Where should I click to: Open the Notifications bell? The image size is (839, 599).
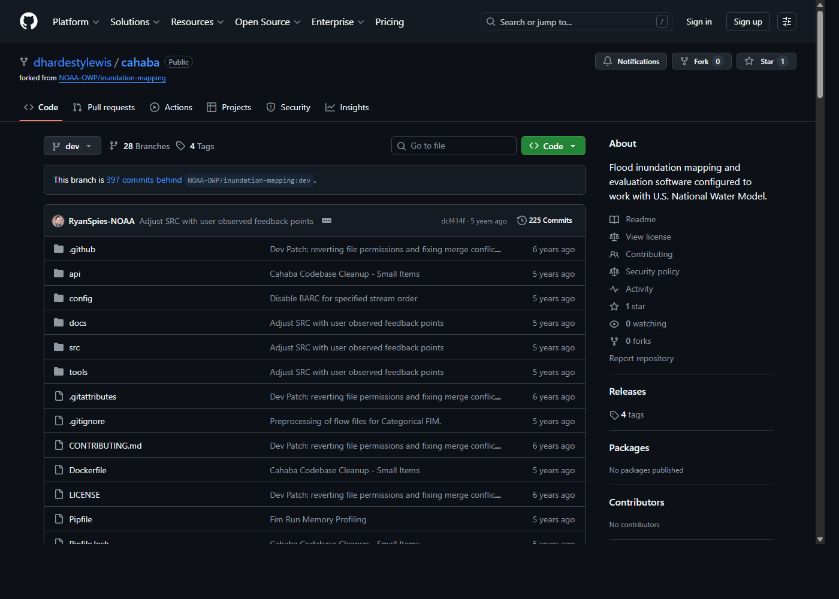tap(608, 60)
